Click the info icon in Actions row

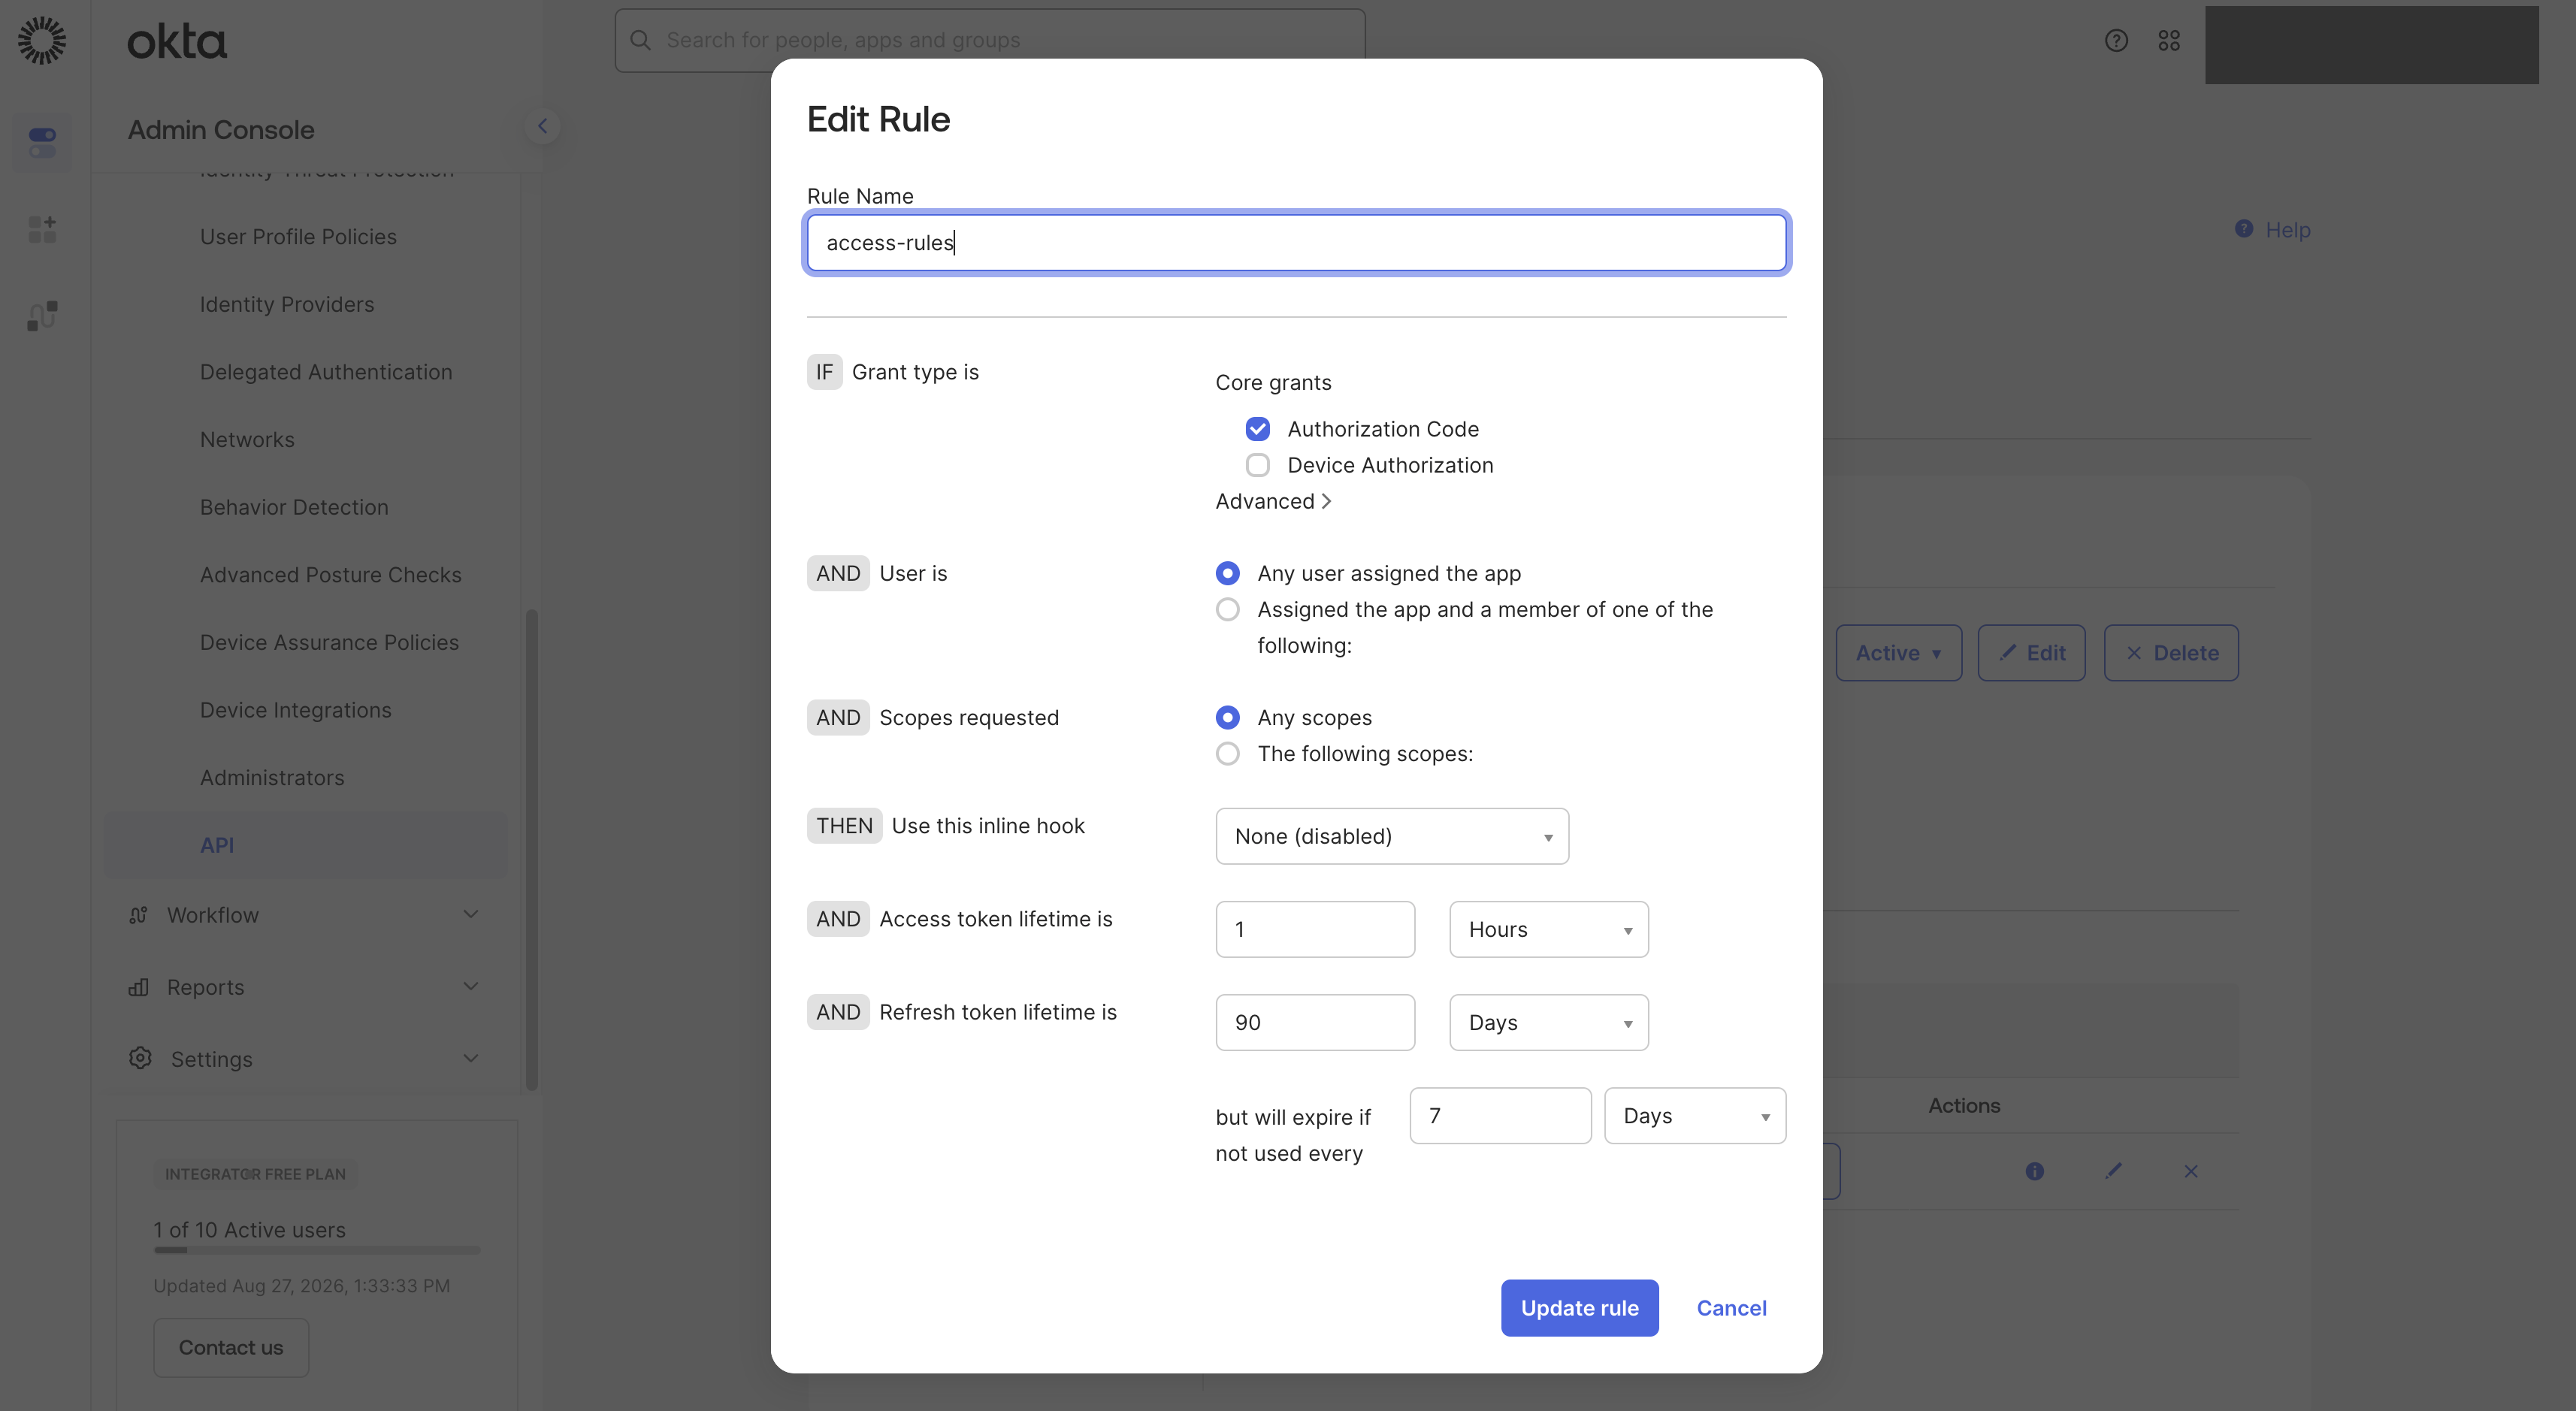click(x=2035, y=1171)
